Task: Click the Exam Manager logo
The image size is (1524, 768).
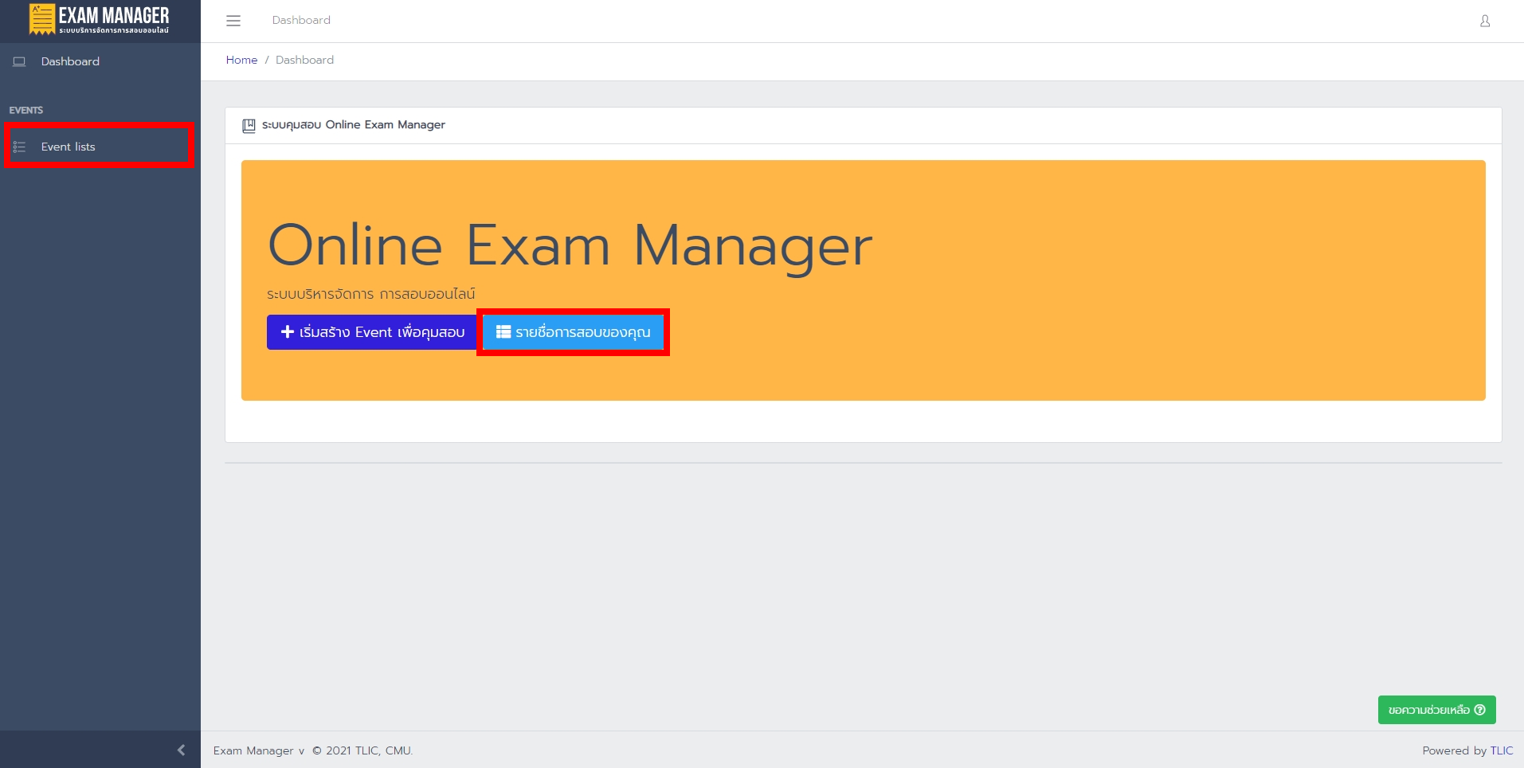Action: [99, 20]
